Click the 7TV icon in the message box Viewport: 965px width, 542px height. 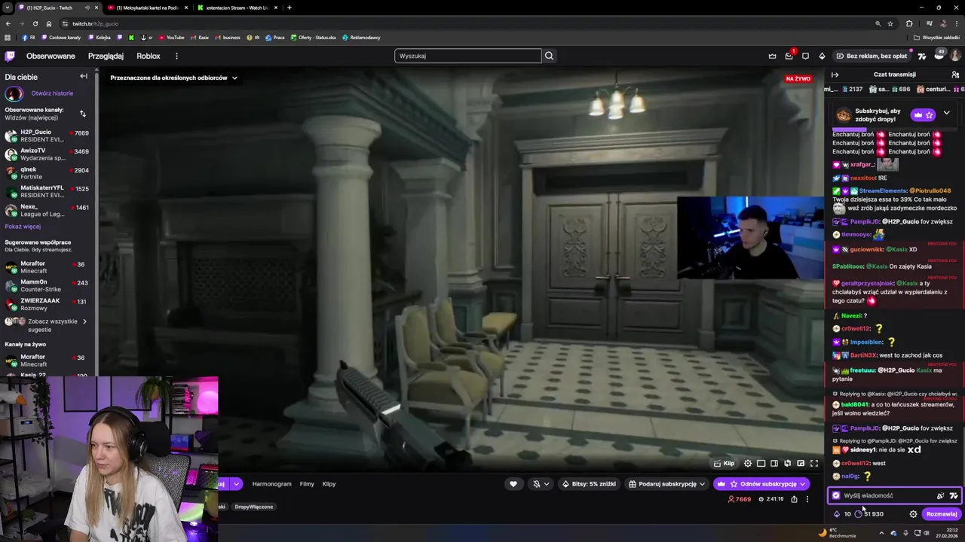pyautogui.click(x=954, y=495)
